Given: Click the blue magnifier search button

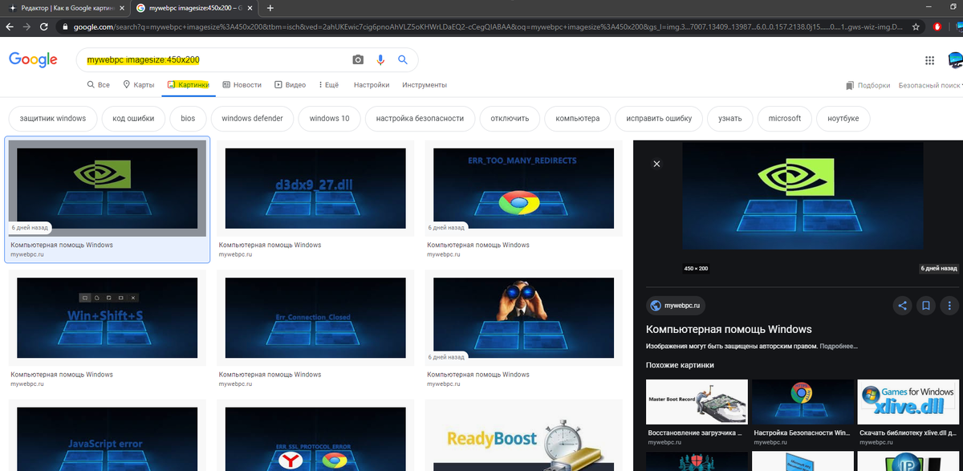Looking at the screenshot, I should 403,60.
